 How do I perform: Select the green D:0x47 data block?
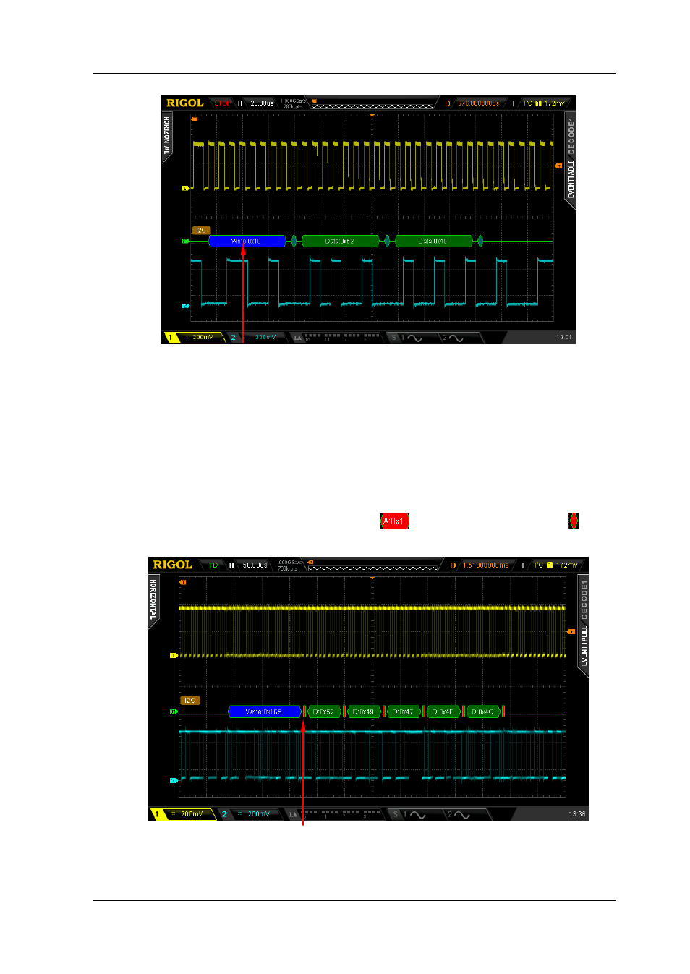(x=402, y=712)
